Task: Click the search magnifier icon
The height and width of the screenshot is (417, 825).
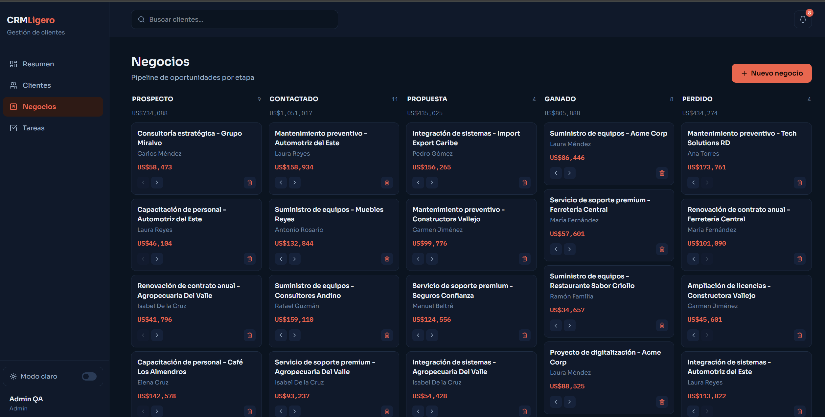Action: (141, 19)
